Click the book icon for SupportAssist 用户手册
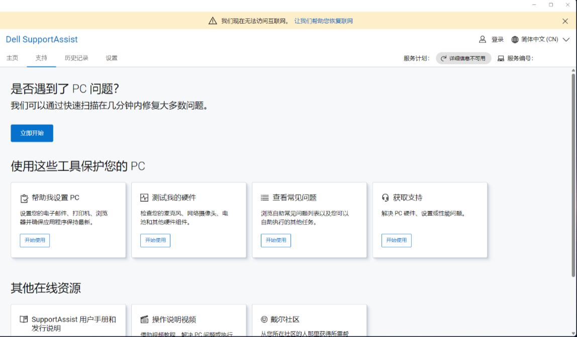577x337 pixels. (24, 319)
